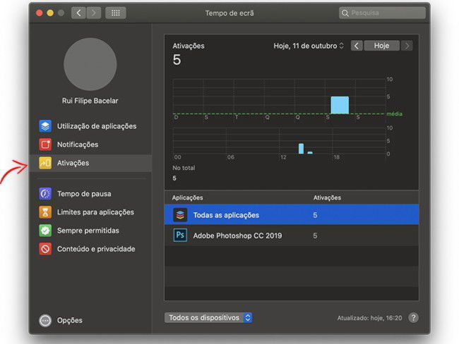Click the Adobe Photoshop CC 2019 icon
The height and width of the screenshot is (344, 459).
[179, 235]
